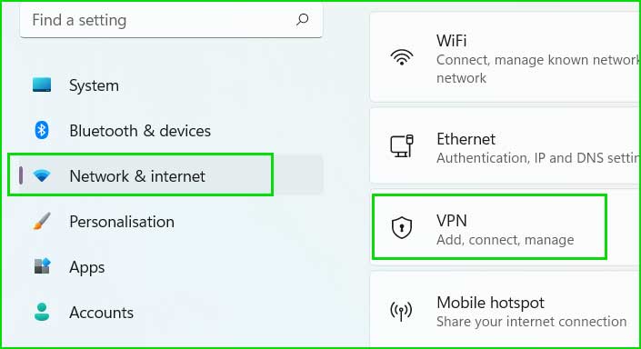Open the System settings category

[94, 85]
